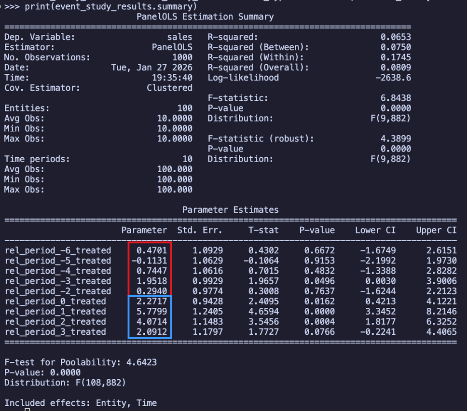Click the F-statistic (robust) value 4.3899
Viewport: 468px width, 412px height.
pos(396,138)
